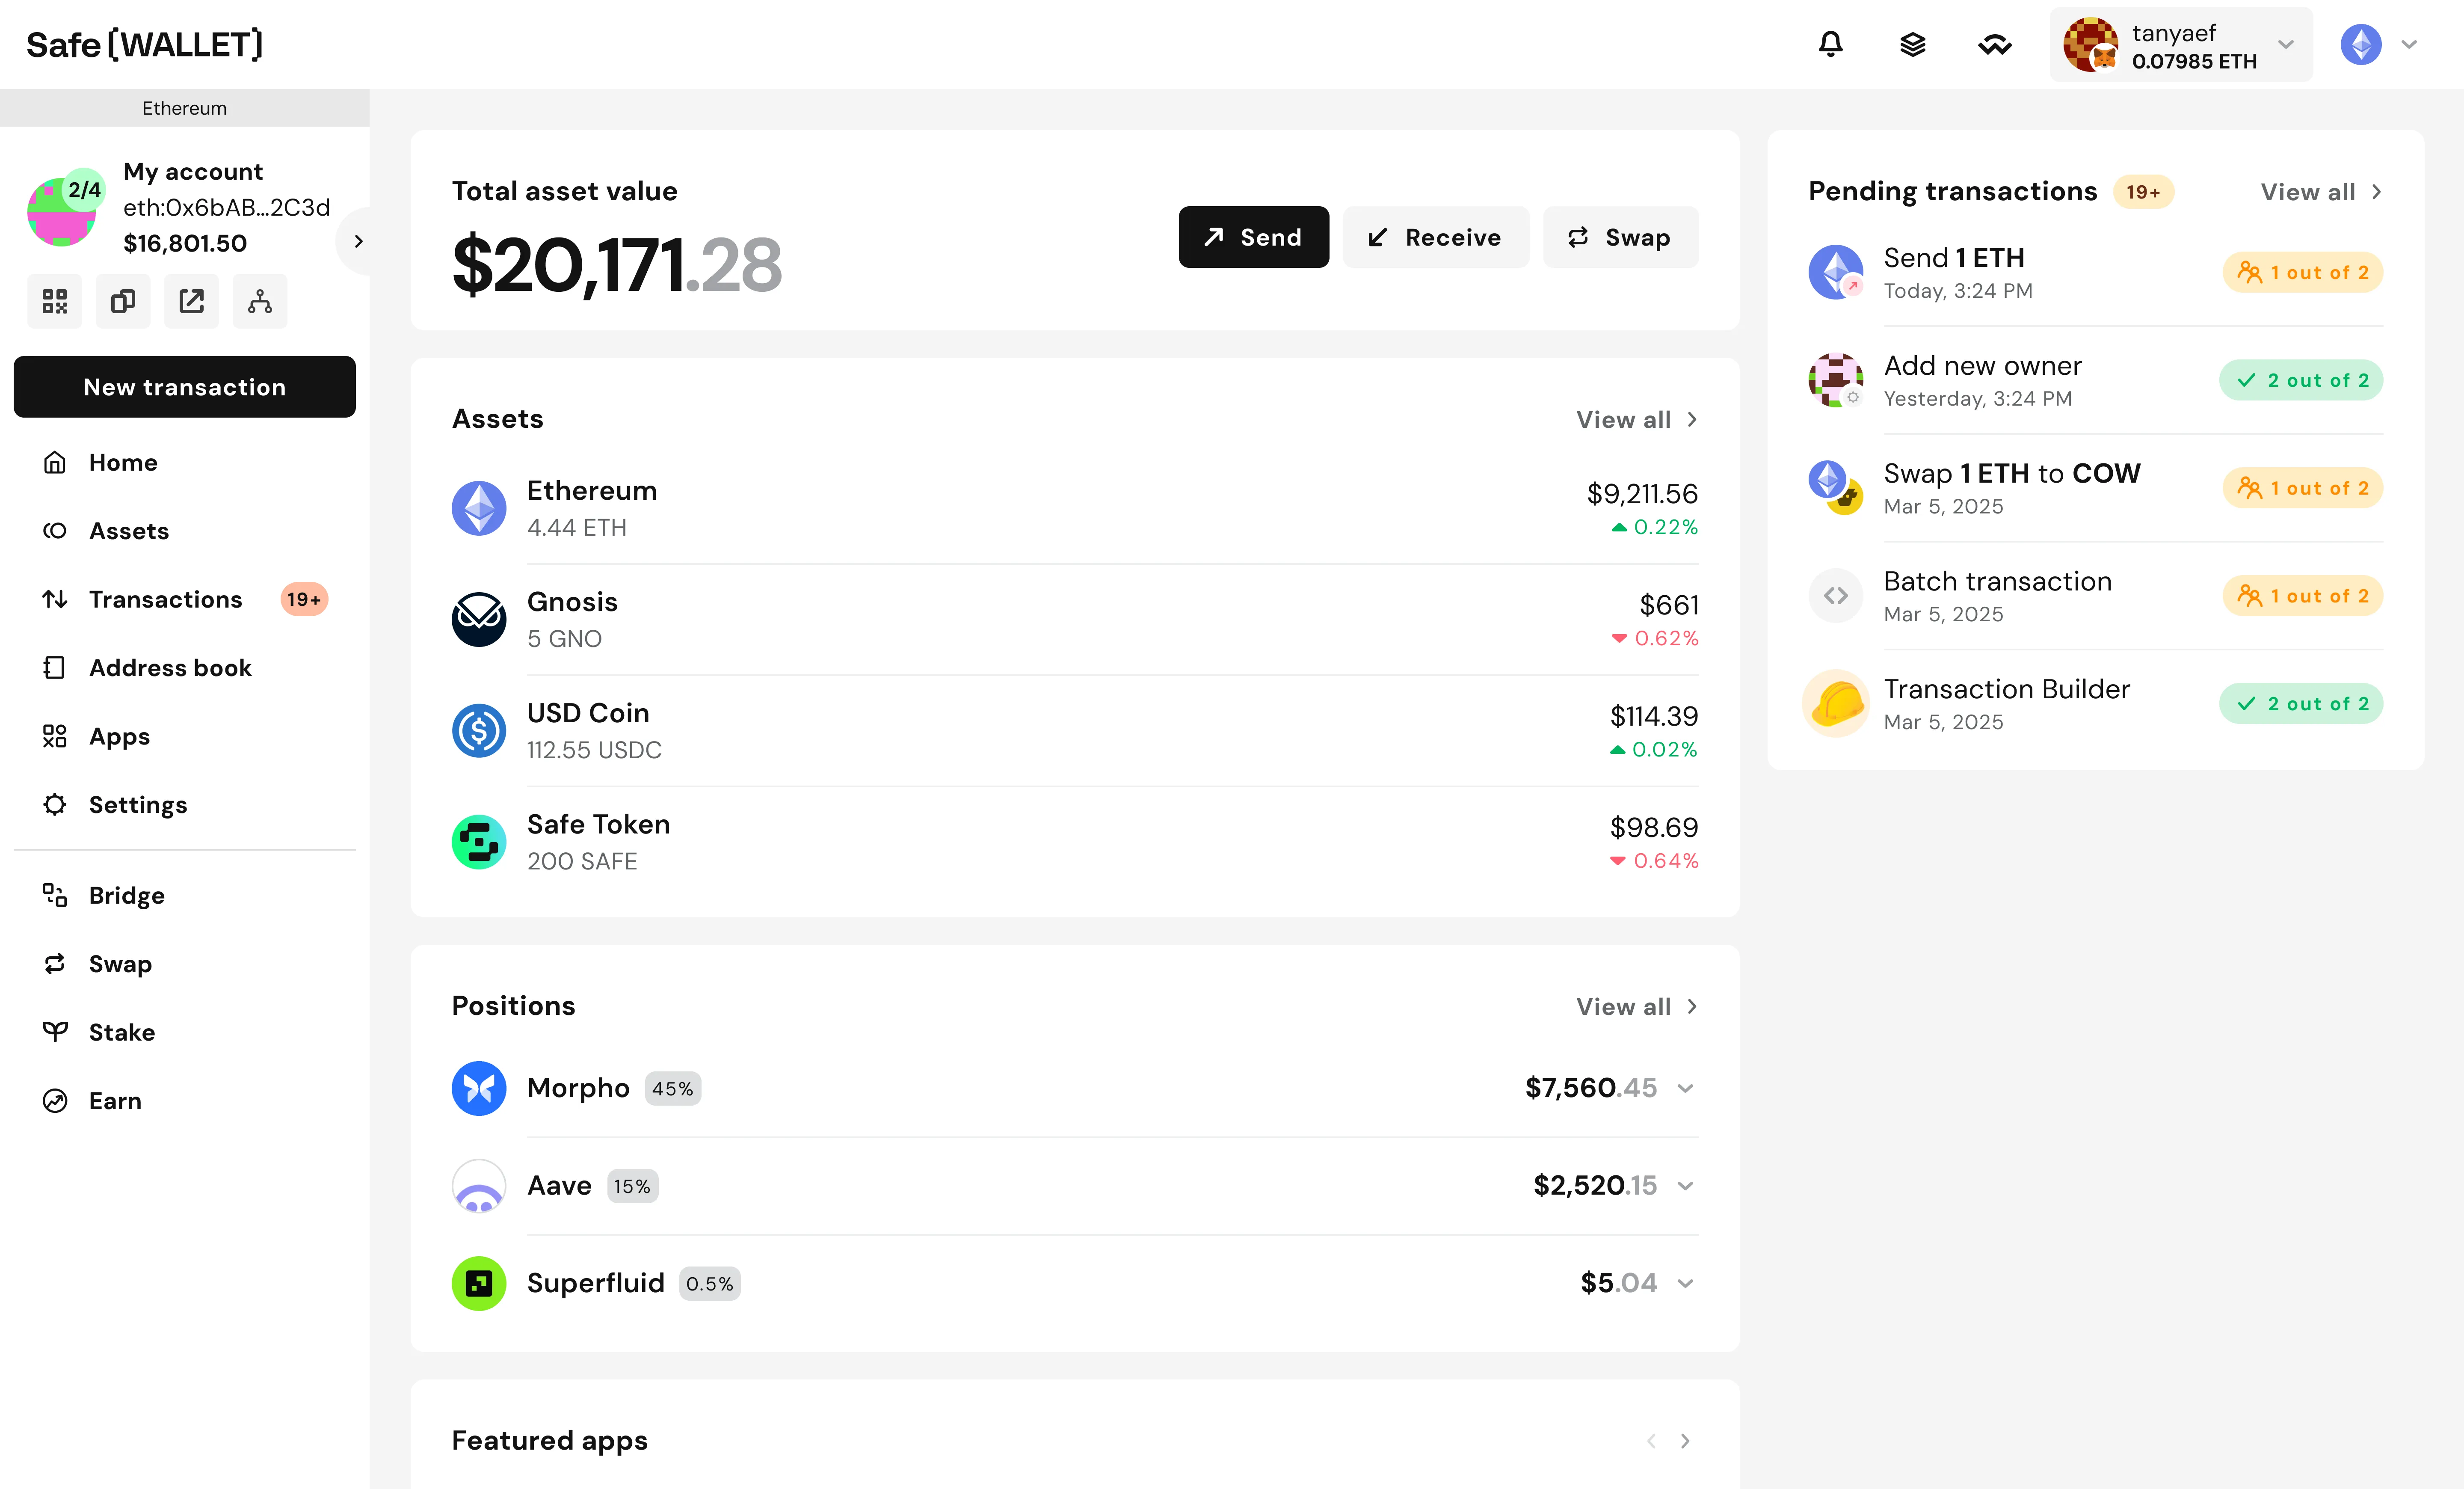Open the Address book section
The width and height of the screenshot is (2464, 1489).
pos(170,667)
